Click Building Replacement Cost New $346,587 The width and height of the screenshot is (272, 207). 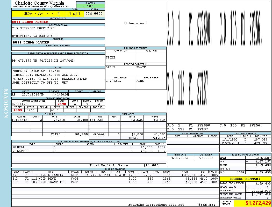207,205
